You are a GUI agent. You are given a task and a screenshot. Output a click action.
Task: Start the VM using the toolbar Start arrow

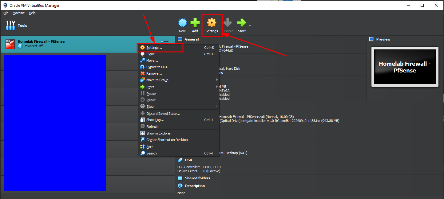pyautogui.click(x=242, y=25)
